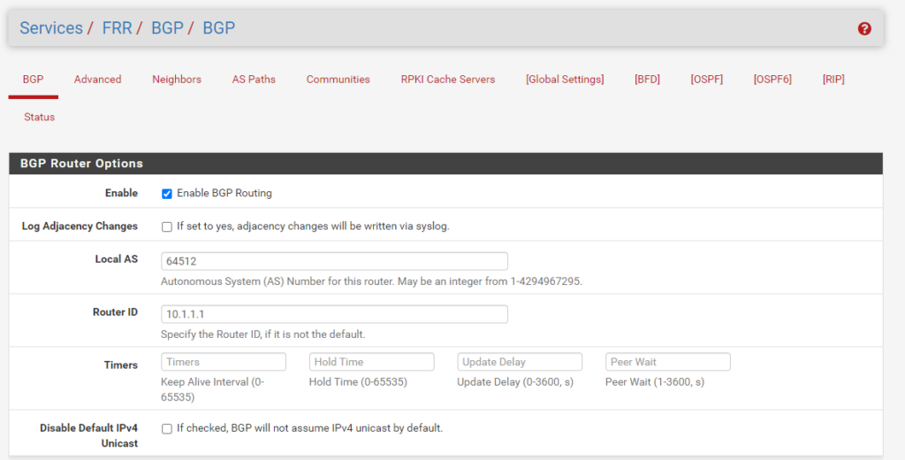Switch to the [BFD] tab
This screenshot has width=905, height=460.
[647, 80]
